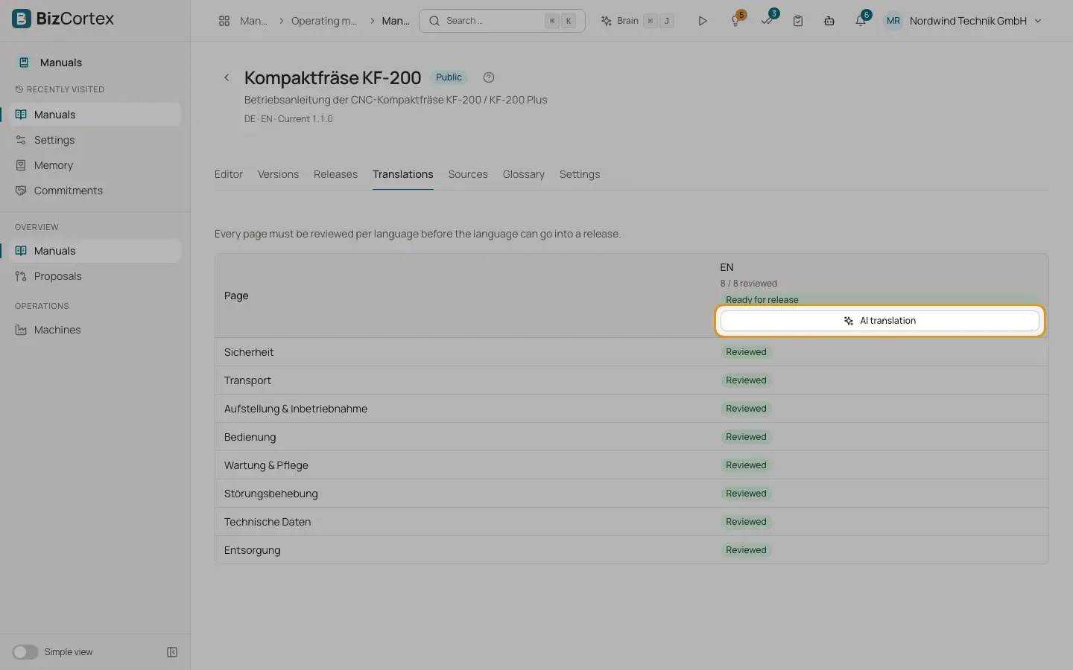This screenshot has width=1073, height=670.
Task: Open the notifications bell
Action: point(861,21)
